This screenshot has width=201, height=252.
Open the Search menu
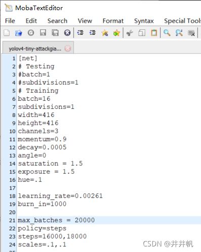tap(57, 21)
